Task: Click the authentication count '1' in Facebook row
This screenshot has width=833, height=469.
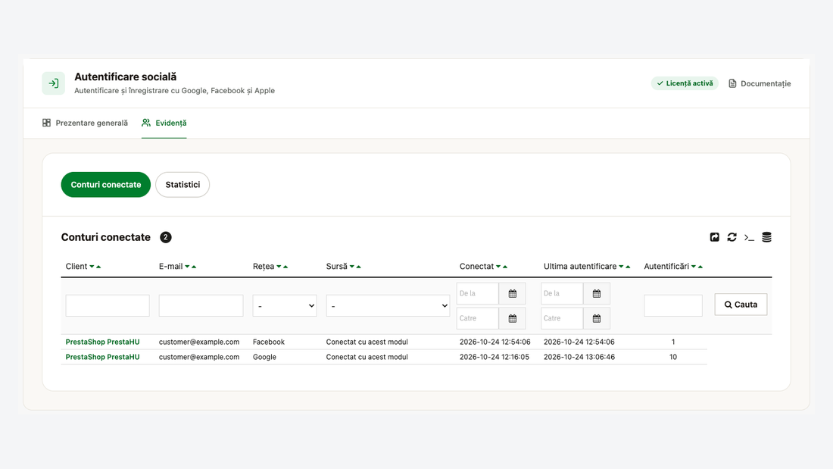Action: coord(673,342)
